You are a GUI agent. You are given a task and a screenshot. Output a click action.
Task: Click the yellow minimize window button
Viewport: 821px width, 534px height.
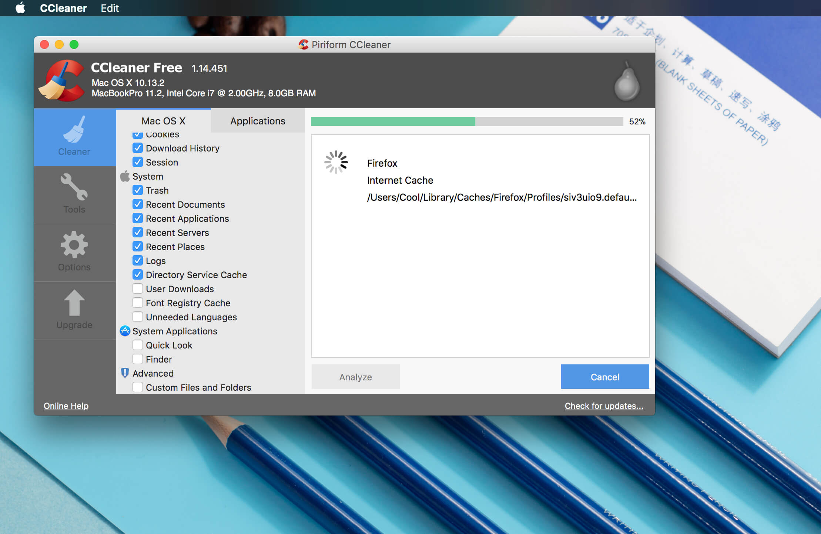click(x=59, y=44)
